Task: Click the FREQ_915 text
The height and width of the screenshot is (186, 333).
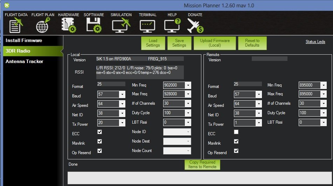Action: coord(157,59)
